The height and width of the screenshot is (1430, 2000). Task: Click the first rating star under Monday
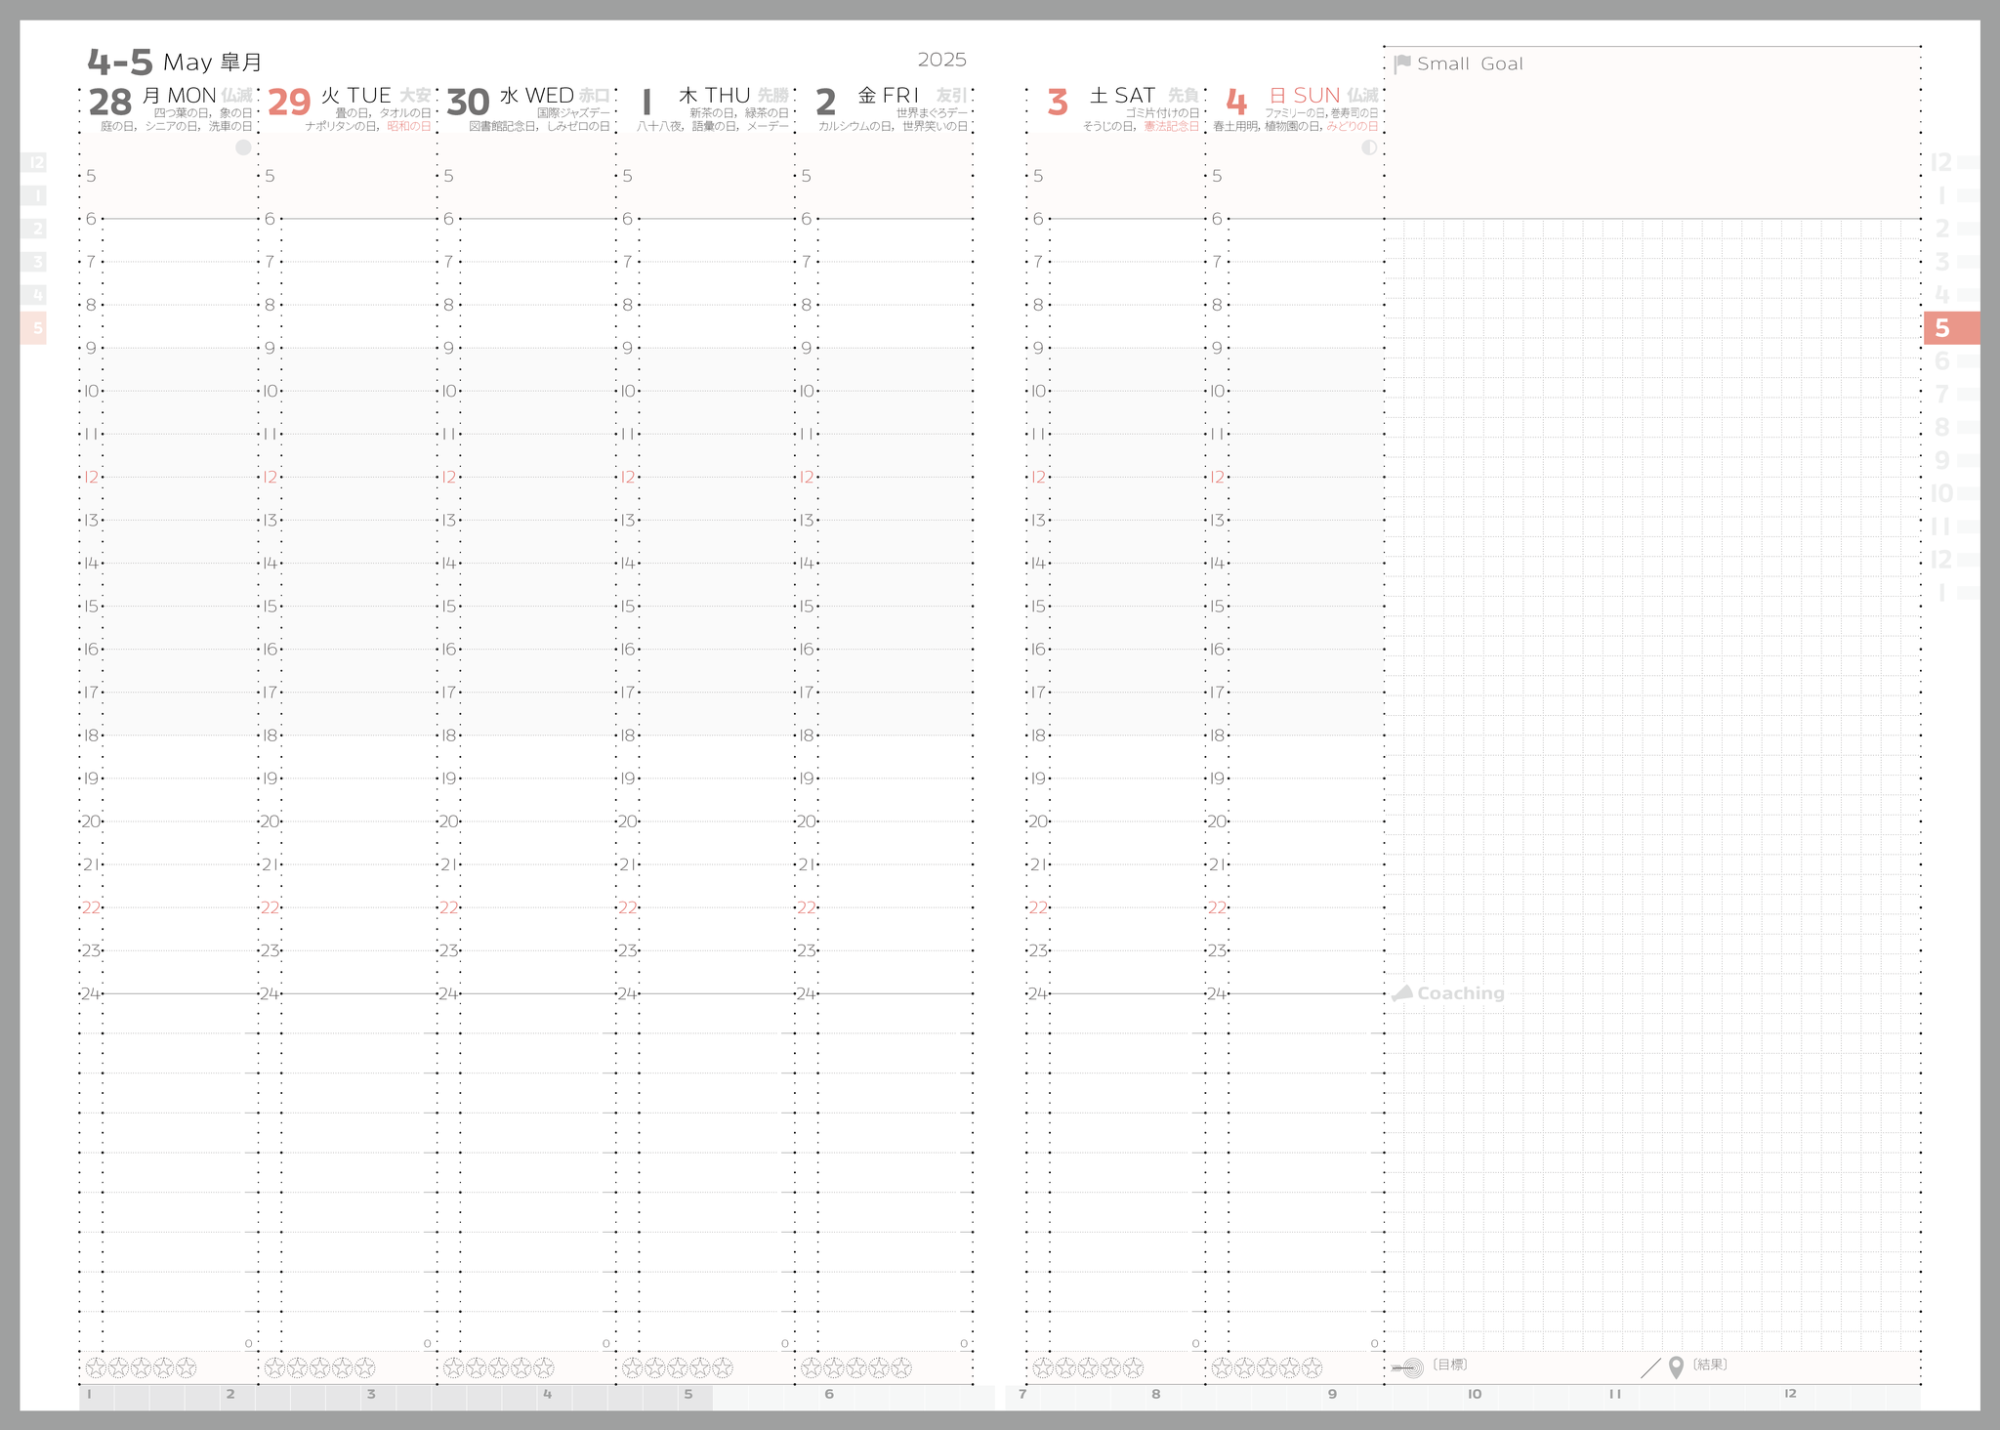[x=96, y=1367]
